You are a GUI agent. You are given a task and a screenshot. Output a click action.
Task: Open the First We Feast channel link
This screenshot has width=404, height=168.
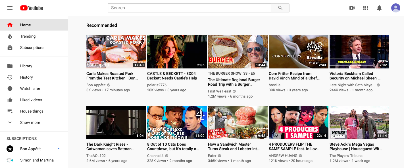point(220,91)
